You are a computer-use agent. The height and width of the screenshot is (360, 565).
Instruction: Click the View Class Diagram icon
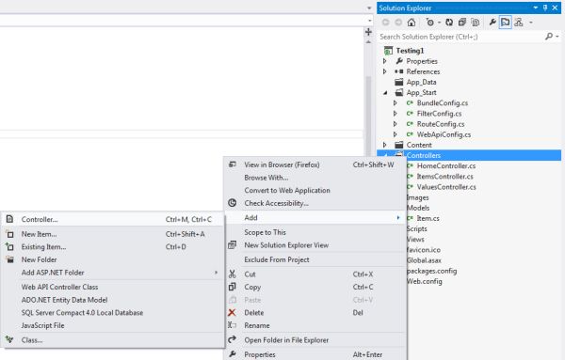coord(519,23)
